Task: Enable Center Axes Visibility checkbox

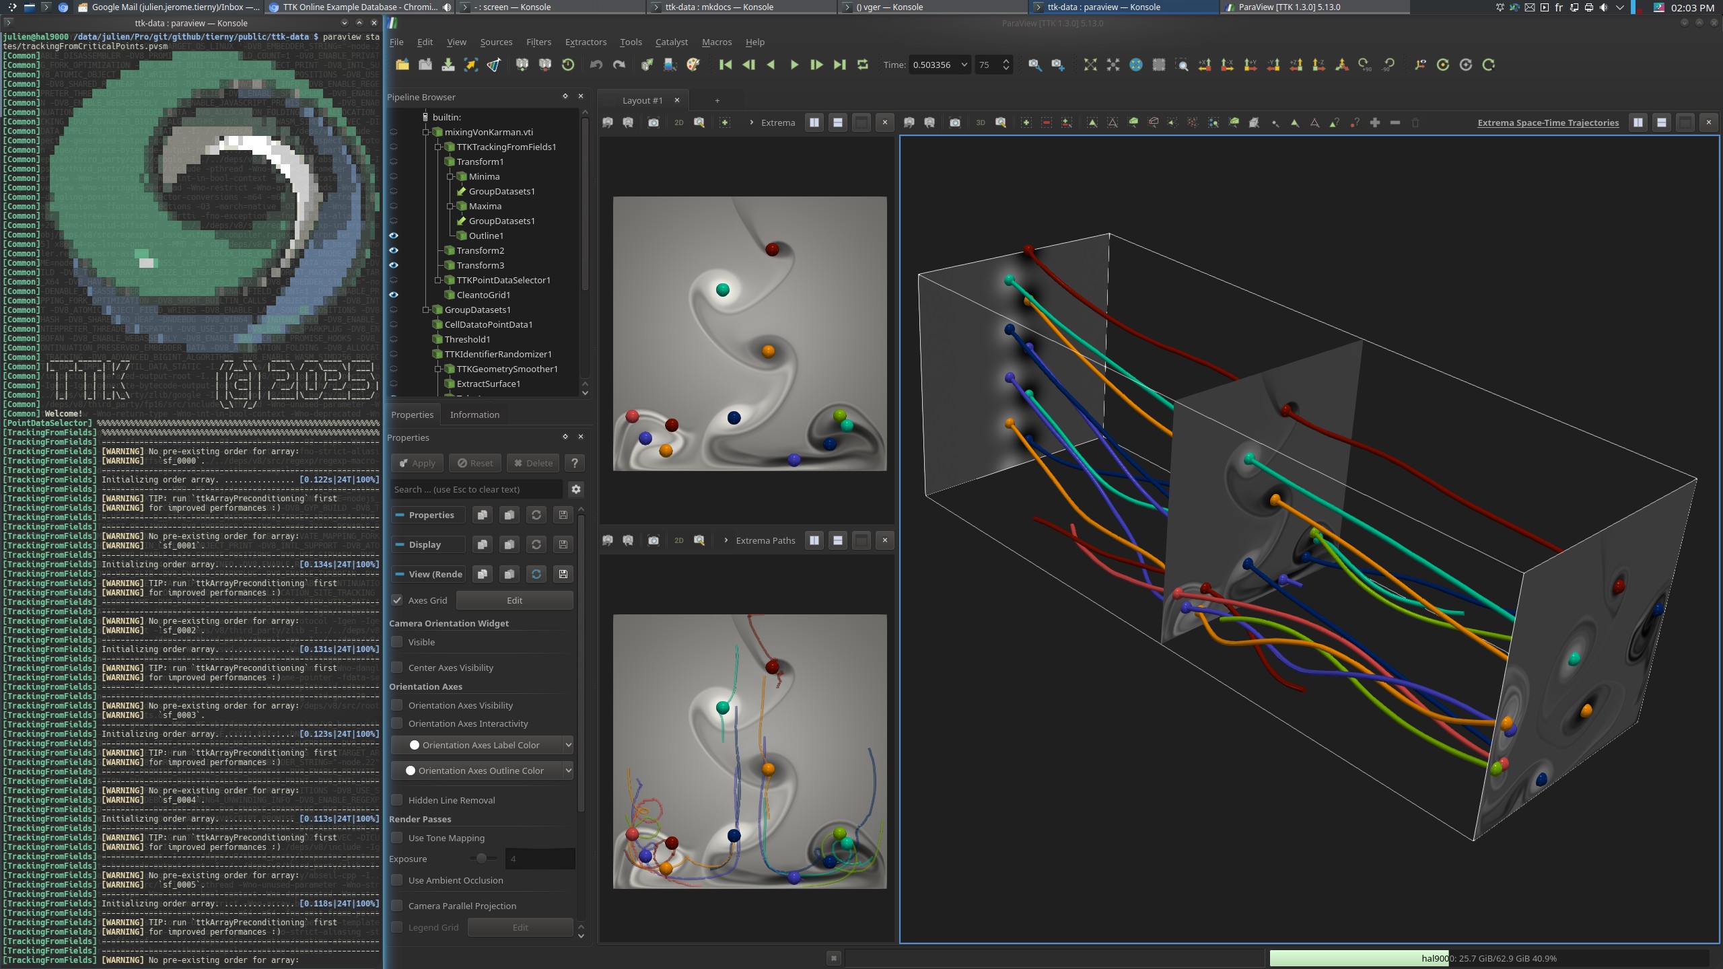Action: tap(397, 668)
